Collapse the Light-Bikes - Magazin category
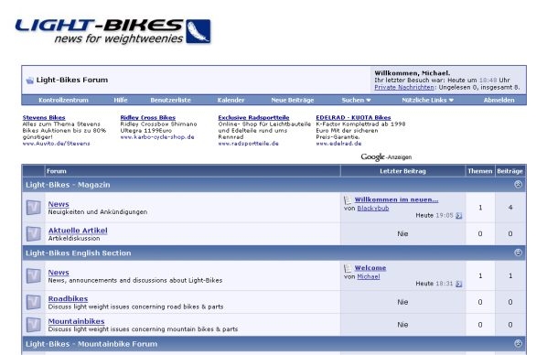This screenshot has height=355, width=547. coord(518,184)
